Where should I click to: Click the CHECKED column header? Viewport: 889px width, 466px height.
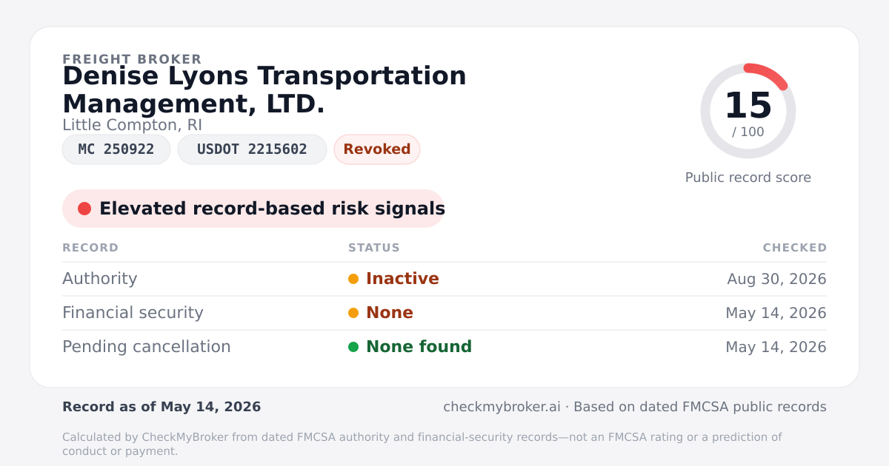(x=795, y=248)
